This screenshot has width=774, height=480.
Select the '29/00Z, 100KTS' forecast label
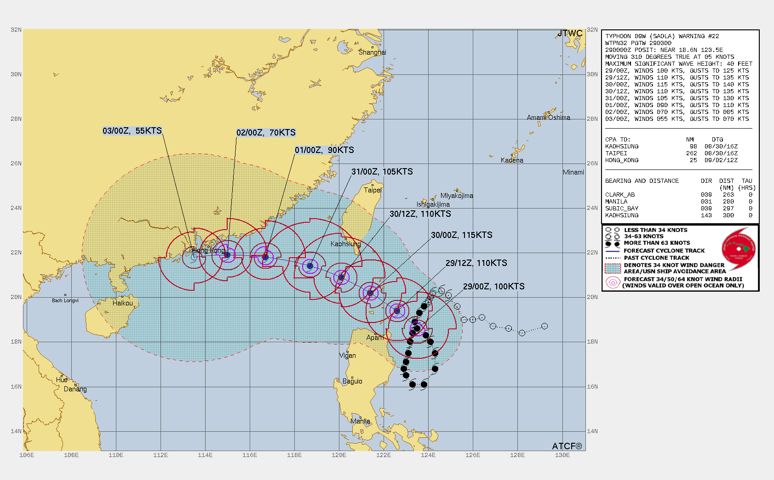(494, 287)
